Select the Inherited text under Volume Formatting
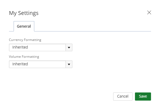Viewport: 160px width, 109px height. pos(20,64)
